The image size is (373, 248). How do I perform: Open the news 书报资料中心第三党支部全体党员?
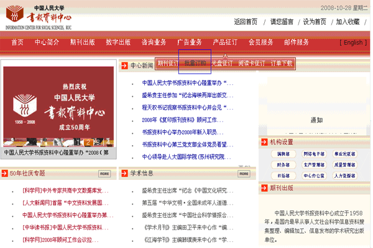[188, 144]
